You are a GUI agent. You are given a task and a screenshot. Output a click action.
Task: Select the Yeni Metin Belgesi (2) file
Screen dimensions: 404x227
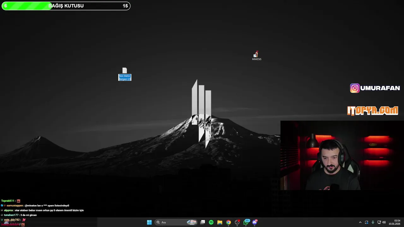point(125,74)
